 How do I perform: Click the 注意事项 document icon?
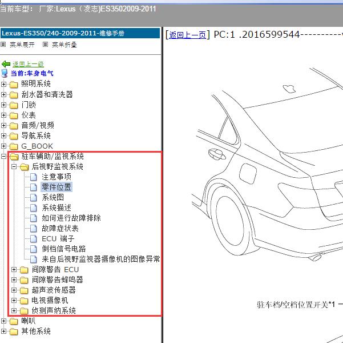coord(34,177)
